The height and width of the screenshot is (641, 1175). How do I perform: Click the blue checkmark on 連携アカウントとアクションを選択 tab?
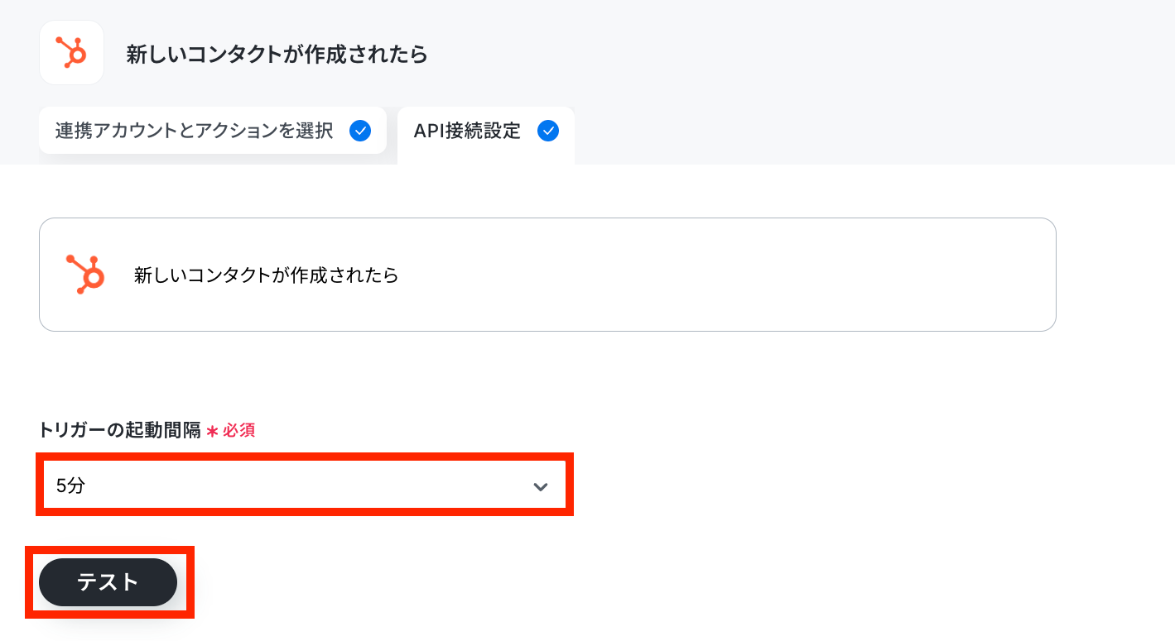pyautogui.click(x=359, y=131)
